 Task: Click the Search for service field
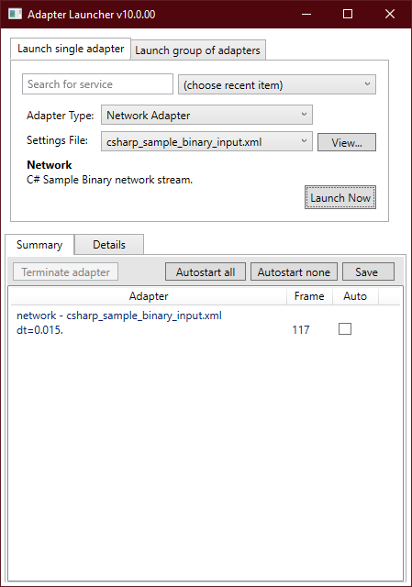coord(97,84)
